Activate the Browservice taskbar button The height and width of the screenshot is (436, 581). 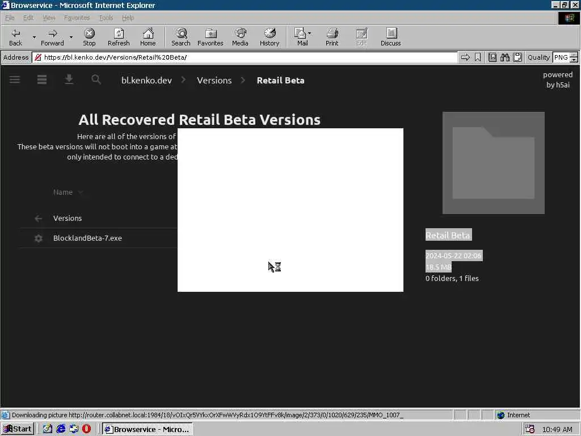point(148,429)
